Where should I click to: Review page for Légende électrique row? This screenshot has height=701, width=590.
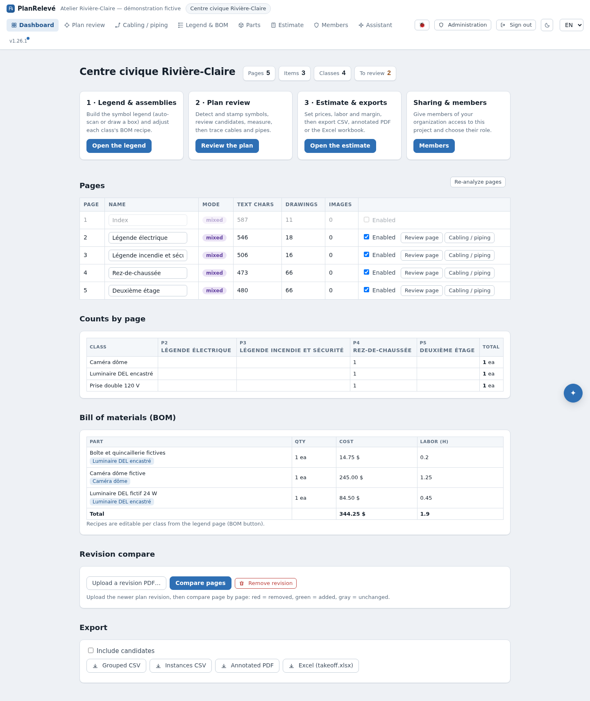(422, 238)
